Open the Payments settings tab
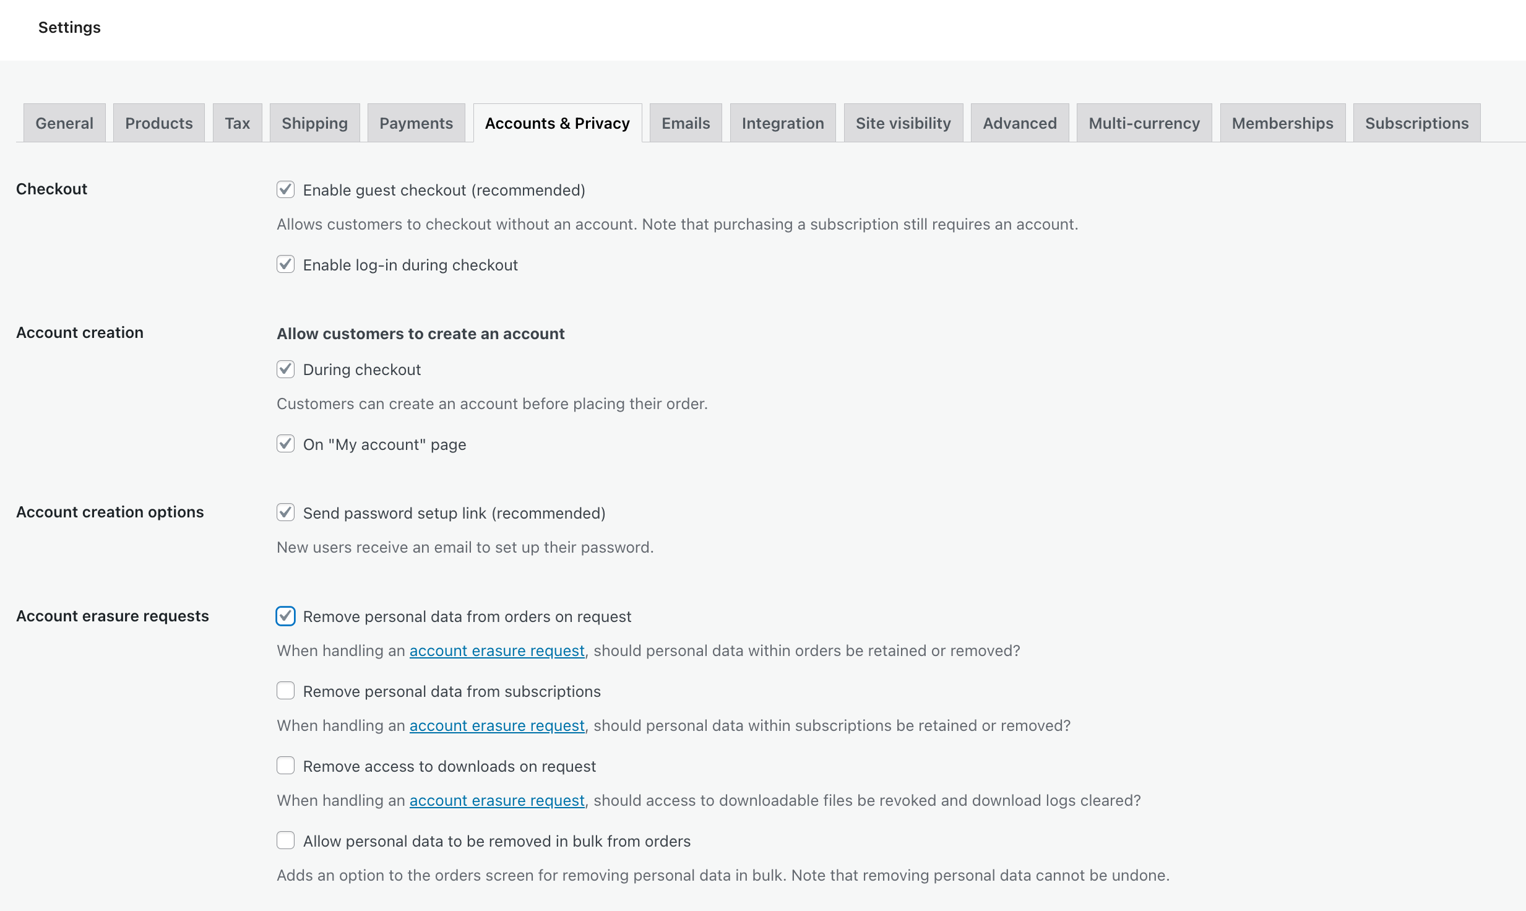 tap(416, 123)
